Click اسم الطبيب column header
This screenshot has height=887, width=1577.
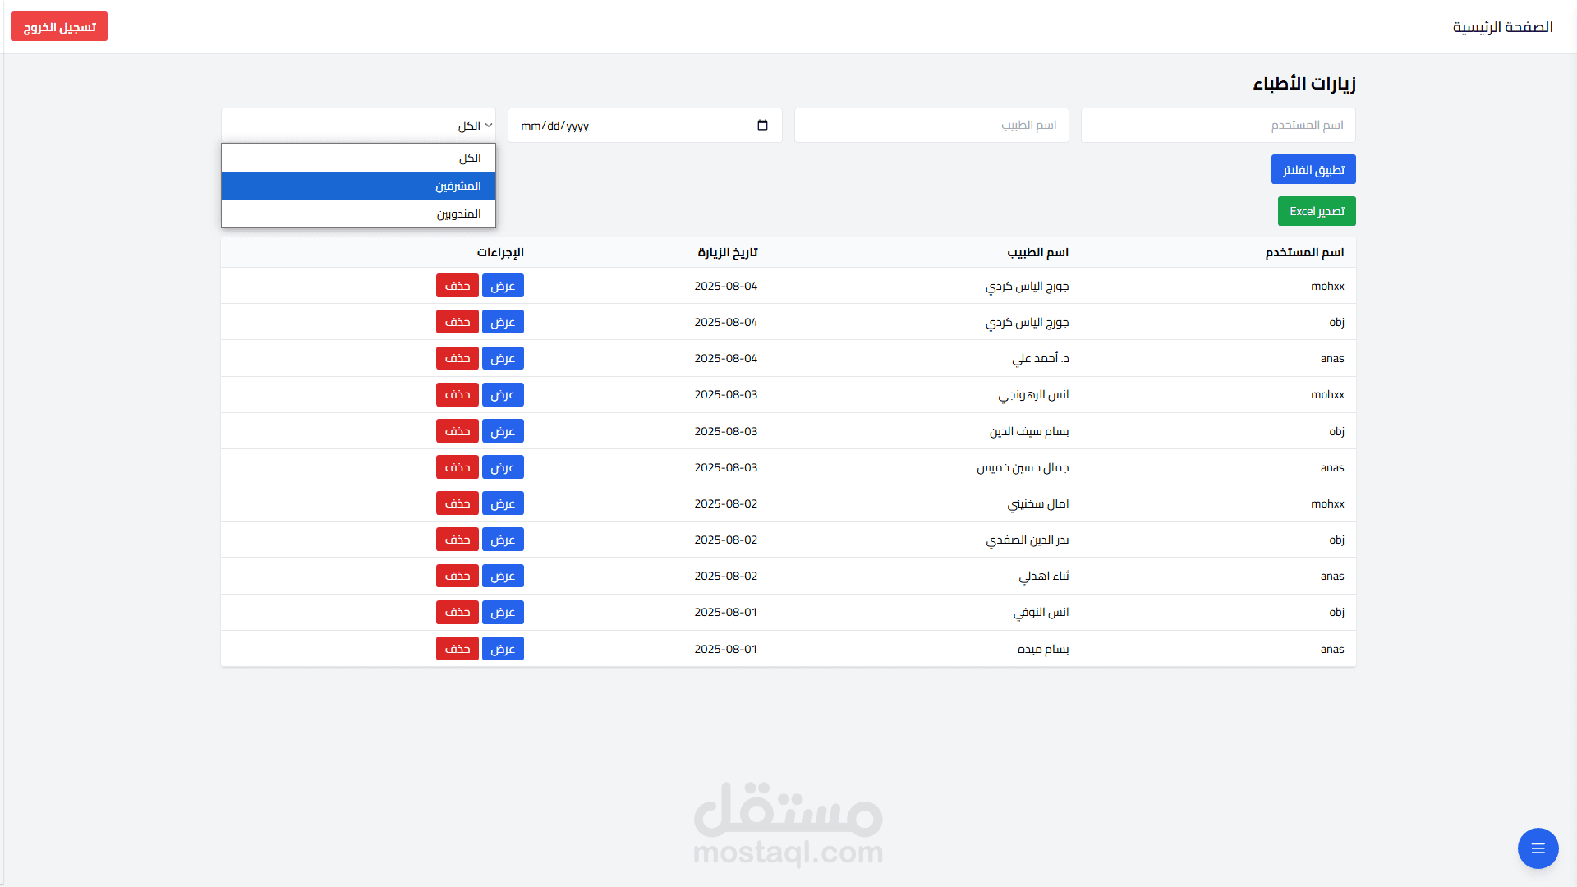click(x=1037, y=252)
